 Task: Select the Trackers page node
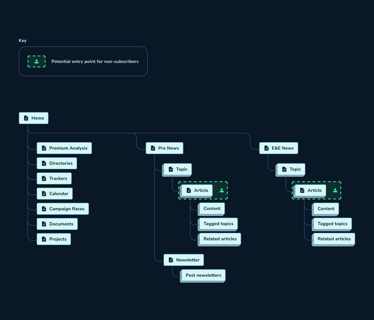point(54,179)
